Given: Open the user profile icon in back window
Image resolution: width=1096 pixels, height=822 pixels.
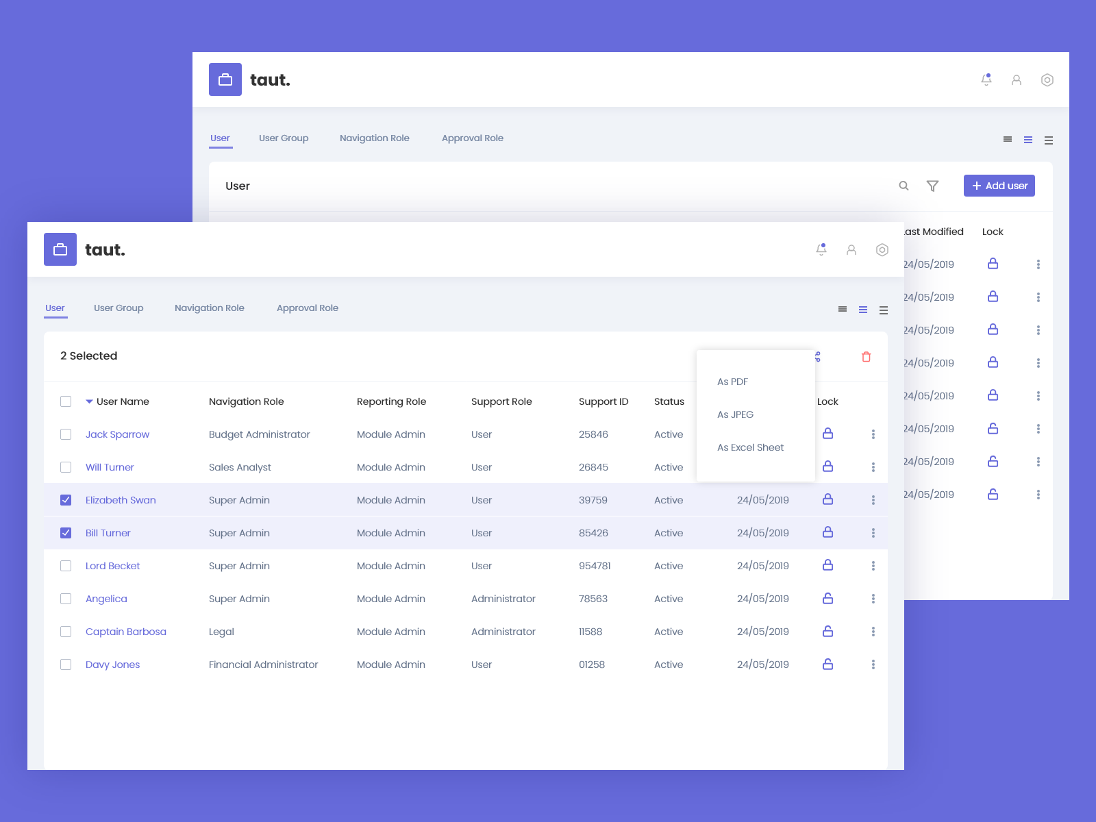Looking at the screenshot, I should (x=1017, y=80).
